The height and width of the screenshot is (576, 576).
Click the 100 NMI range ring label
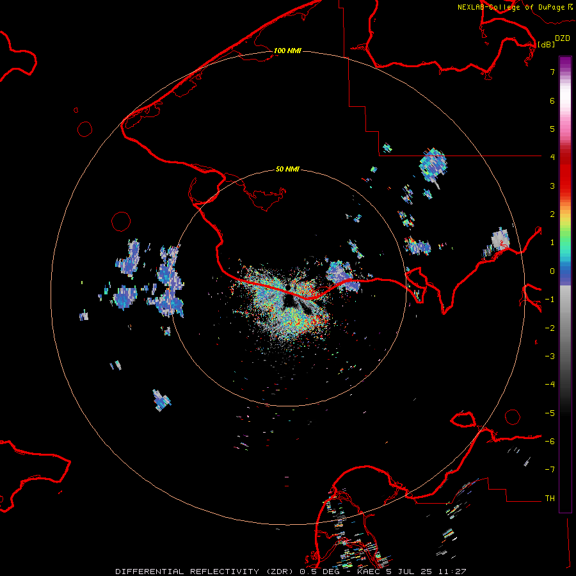(287, 51)
